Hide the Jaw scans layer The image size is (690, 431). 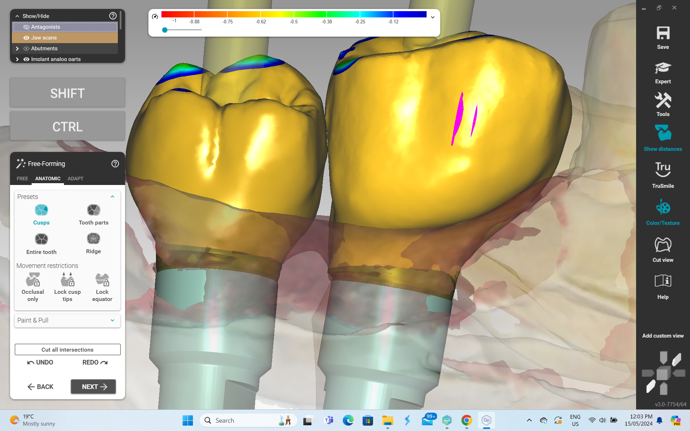pyautogui.click(x=26, y=38)
